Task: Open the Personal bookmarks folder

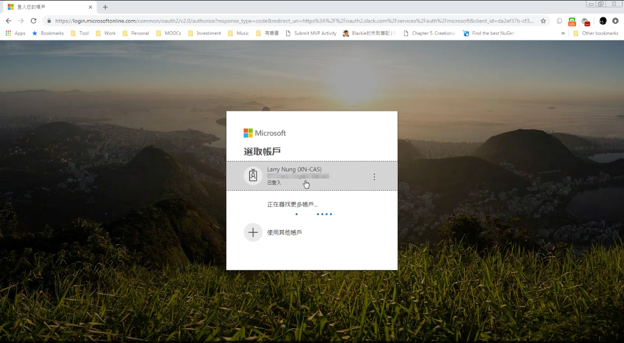Action: pos(136,33)
